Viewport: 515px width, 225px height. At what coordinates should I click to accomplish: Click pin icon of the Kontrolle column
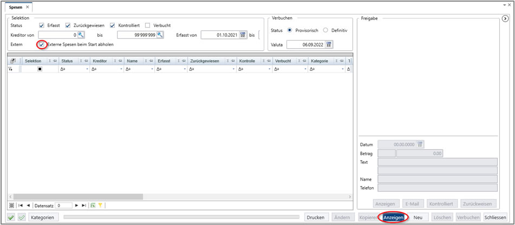click(269, 61)
